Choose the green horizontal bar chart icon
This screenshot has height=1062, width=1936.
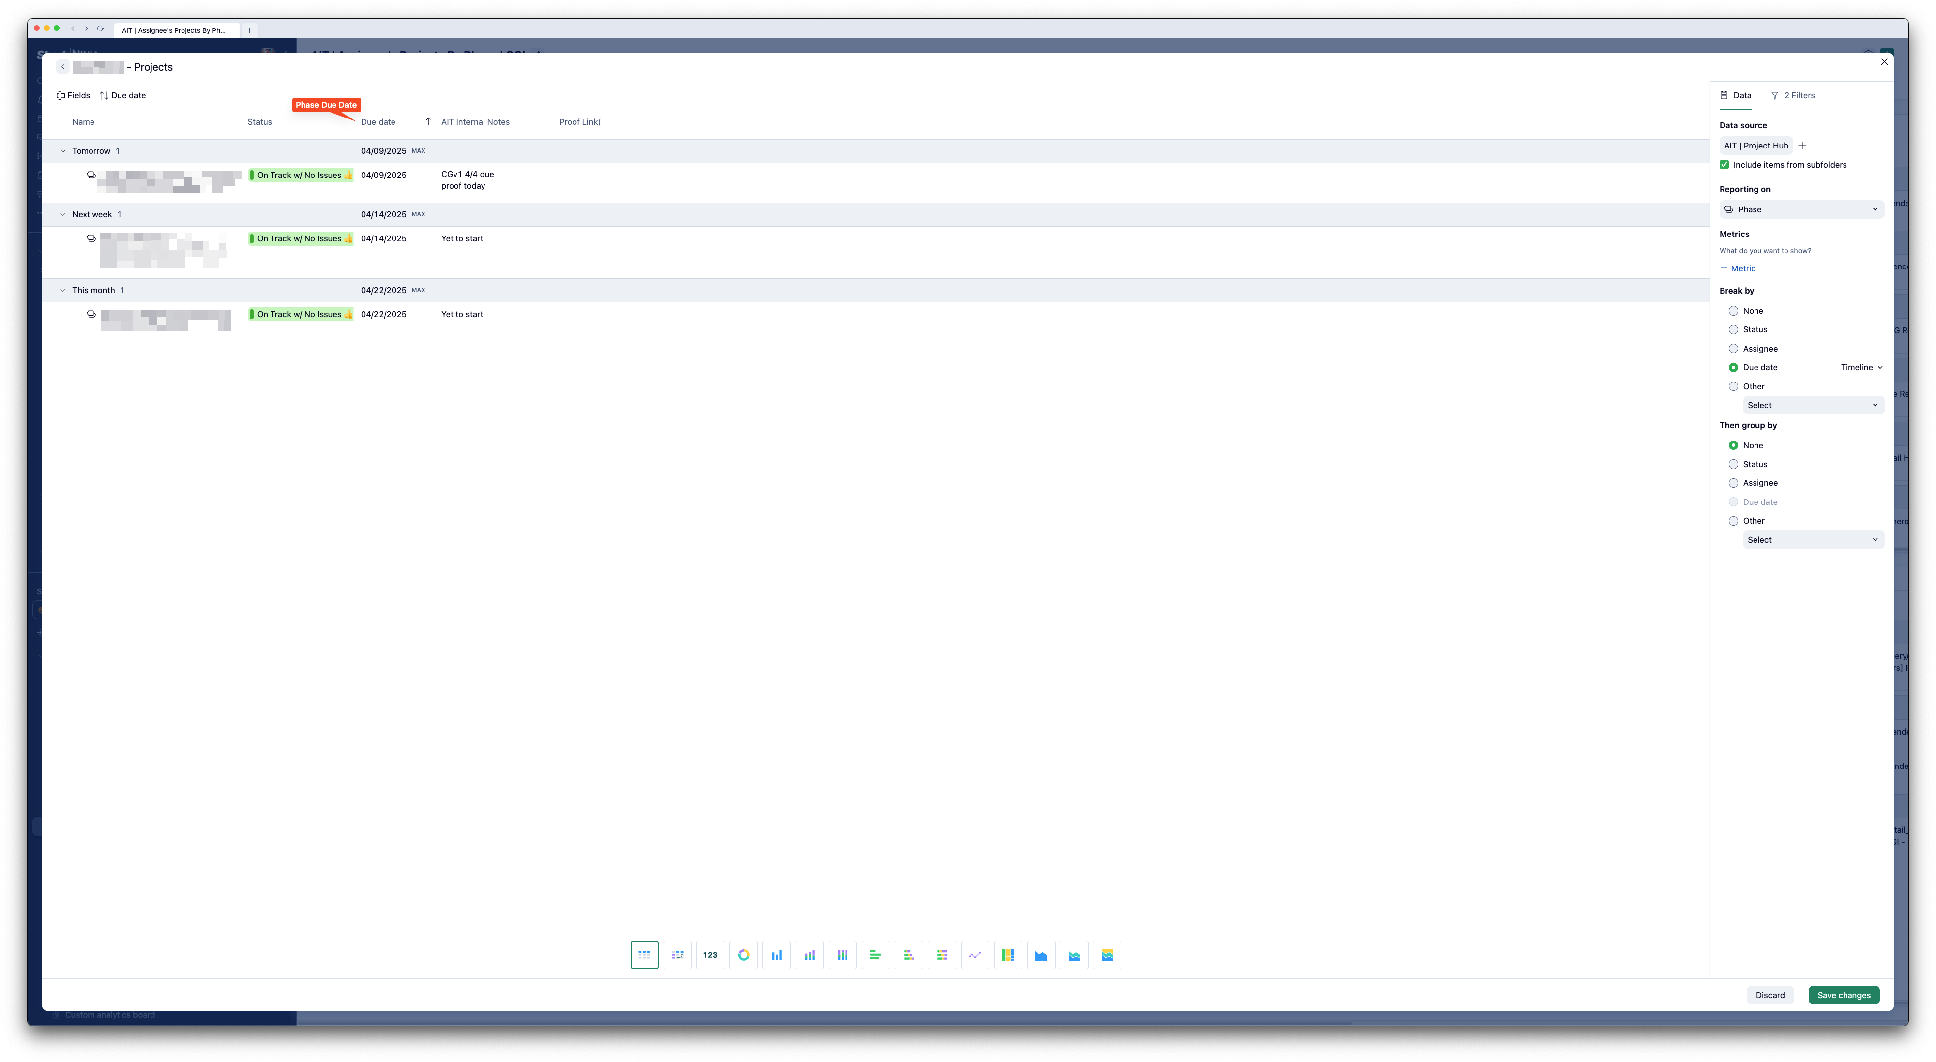click(876, 955)
